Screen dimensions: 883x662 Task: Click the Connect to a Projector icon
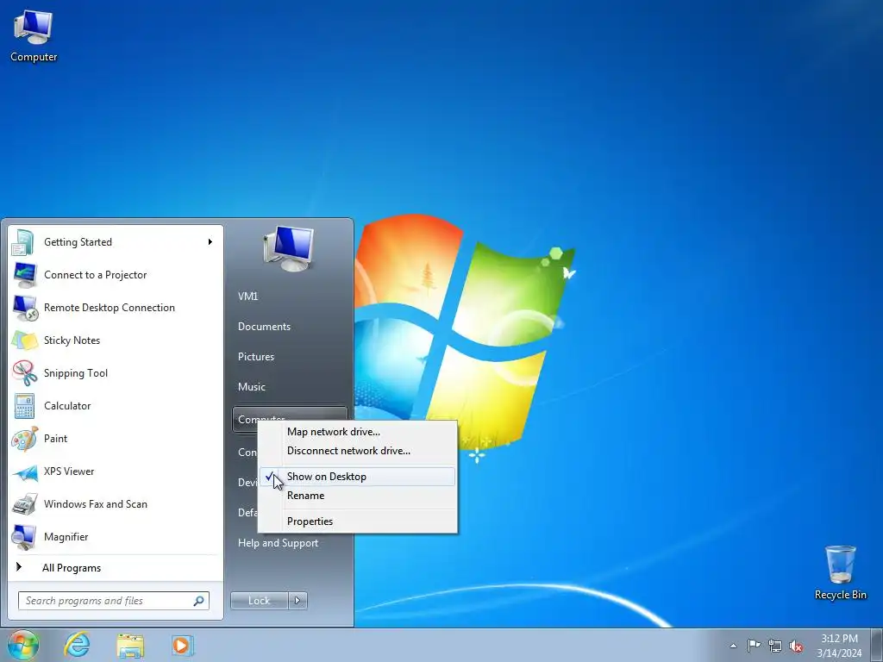tap(24, 275)
